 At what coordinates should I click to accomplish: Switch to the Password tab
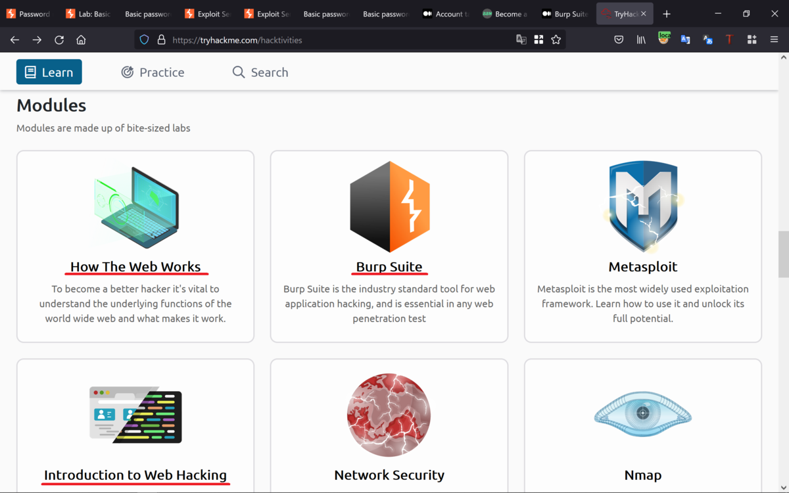[28, 14]
